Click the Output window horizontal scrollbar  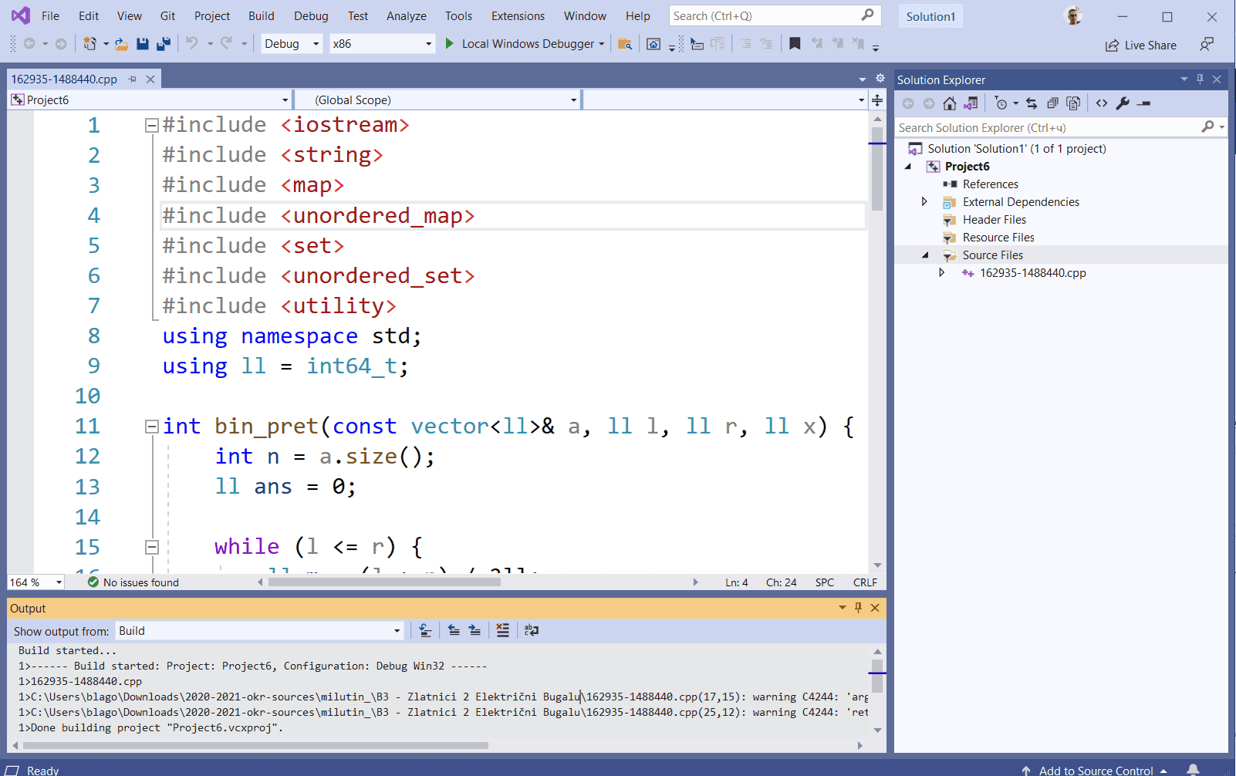pos(441,745)
